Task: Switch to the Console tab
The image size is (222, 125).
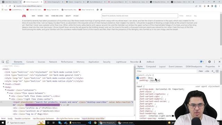Action: 30,62
